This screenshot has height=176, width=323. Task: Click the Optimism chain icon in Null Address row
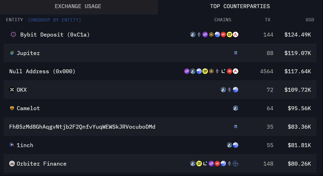tap(229, 71)
